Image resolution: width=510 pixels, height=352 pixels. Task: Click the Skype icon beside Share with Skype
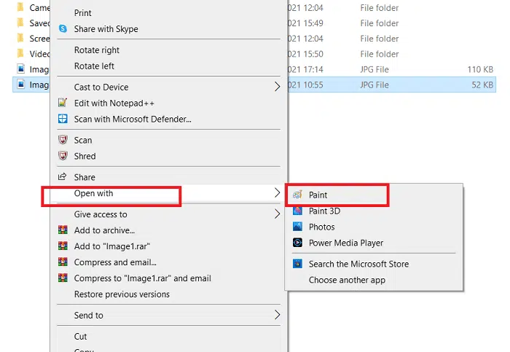point(63,29)
